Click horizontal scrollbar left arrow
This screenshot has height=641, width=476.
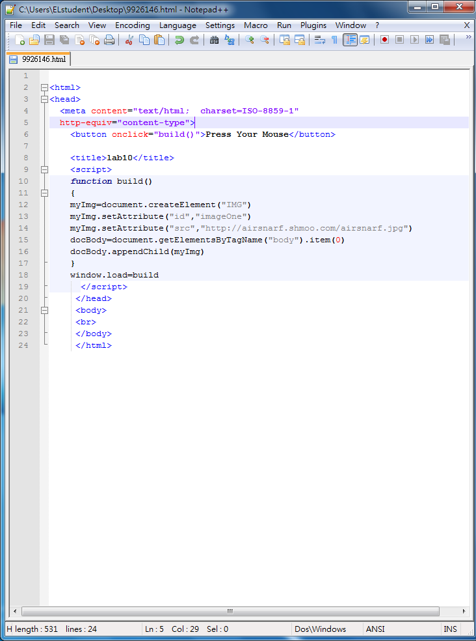pos(15,612)
